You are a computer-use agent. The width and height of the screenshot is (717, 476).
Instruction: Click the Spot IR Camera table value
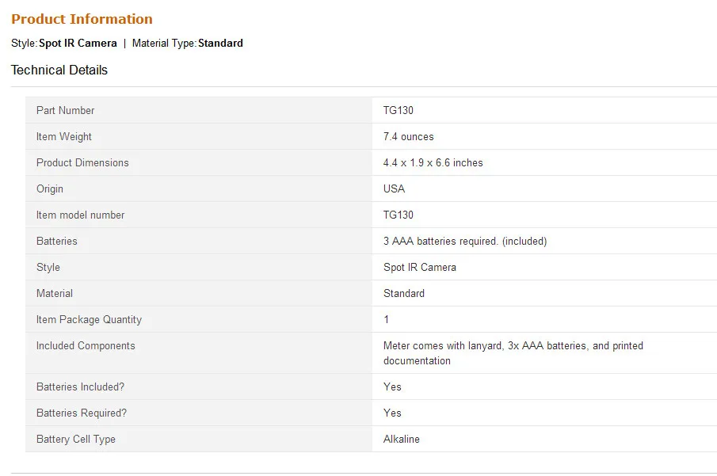[420, 267]
